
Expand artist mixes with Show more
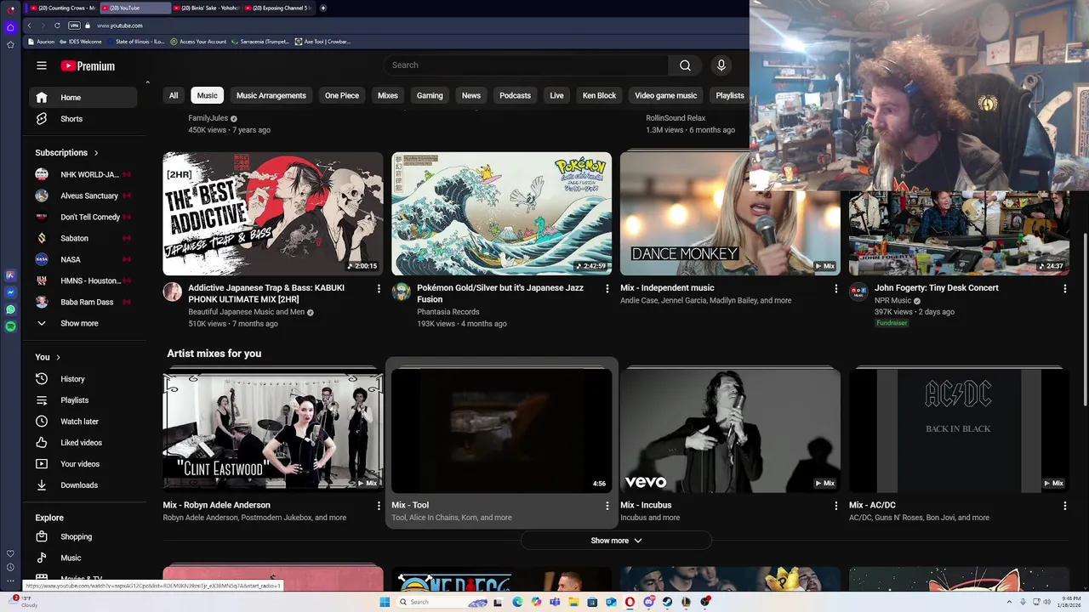coord(616,541)
